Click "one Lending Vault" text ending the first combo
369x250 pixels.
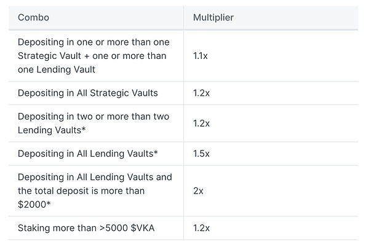point(56,69)
